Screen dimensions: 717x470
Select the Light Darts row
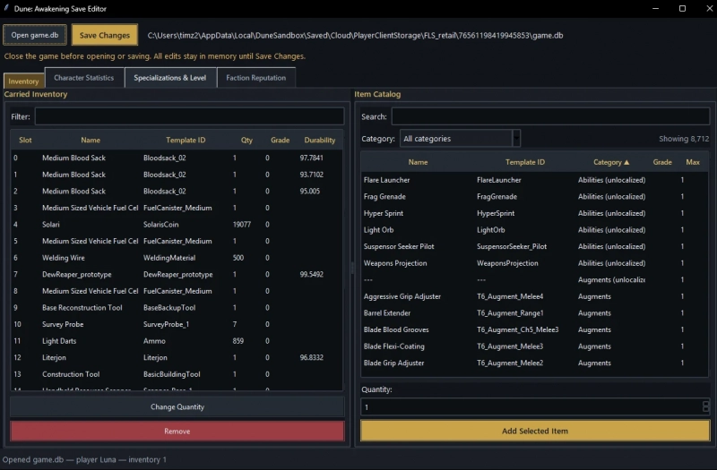coord(177,341)
